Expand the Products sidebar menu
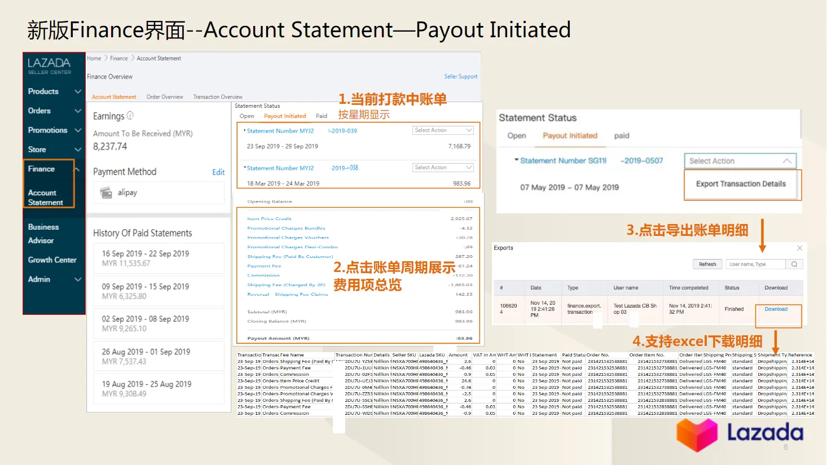827x465 pixels. (78, 91)
